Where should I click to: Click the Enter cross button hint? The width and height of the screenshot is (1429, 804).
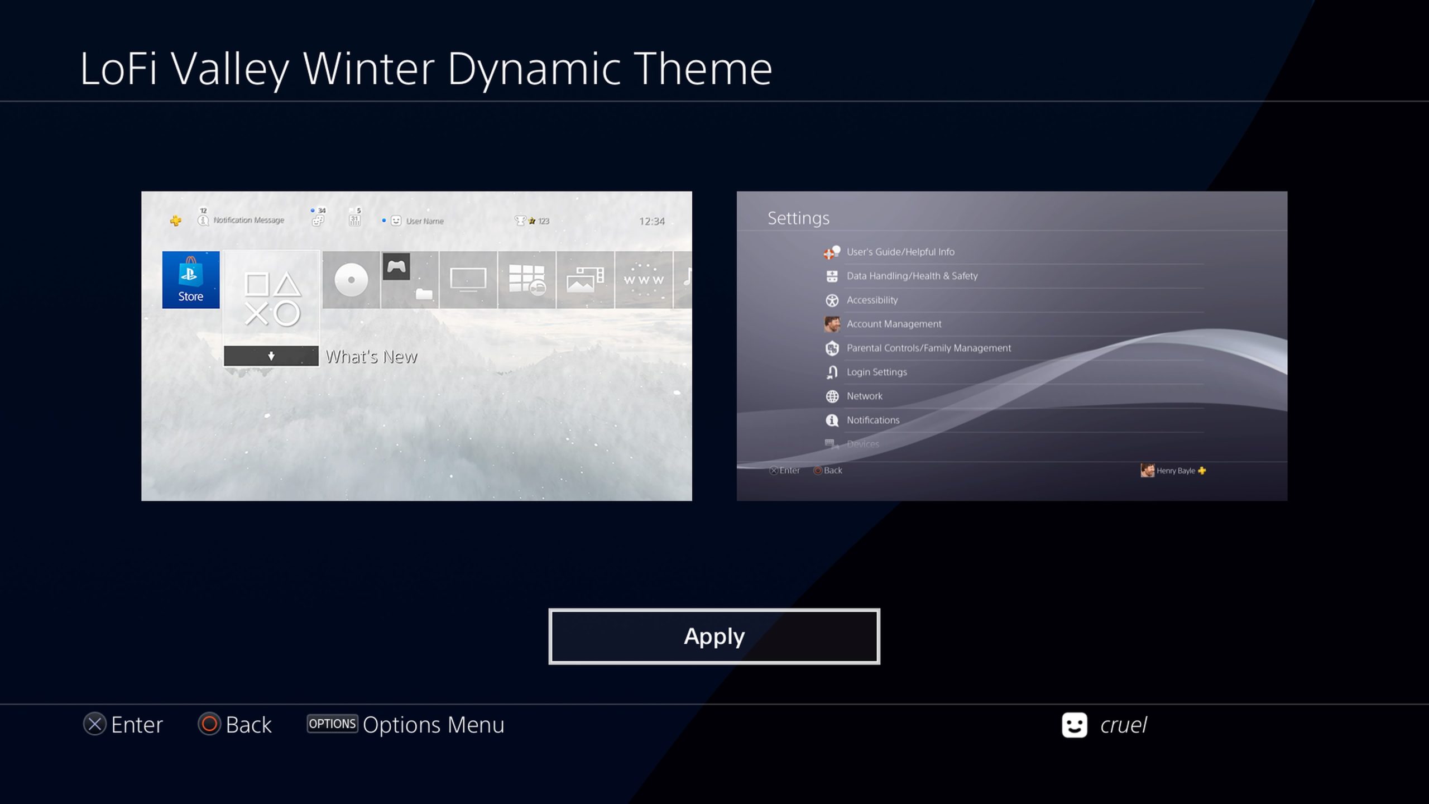click(95, 724)
